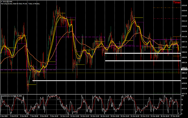Select the white horizontal line near 1900.50
This screenshot has height=118, width=188.
click(143, 53)
